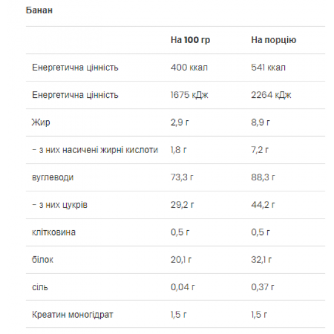Image resolution: width=334 pixels, height=334 pixels.
Task: Select the 0,37 г salt per portion value
Action: [262, 287]
